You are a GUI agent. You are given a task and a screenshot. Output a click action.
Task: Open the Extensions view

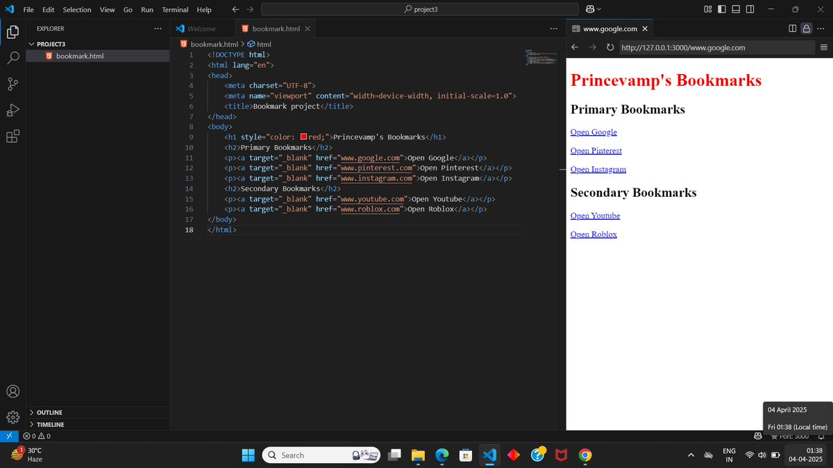12,137
